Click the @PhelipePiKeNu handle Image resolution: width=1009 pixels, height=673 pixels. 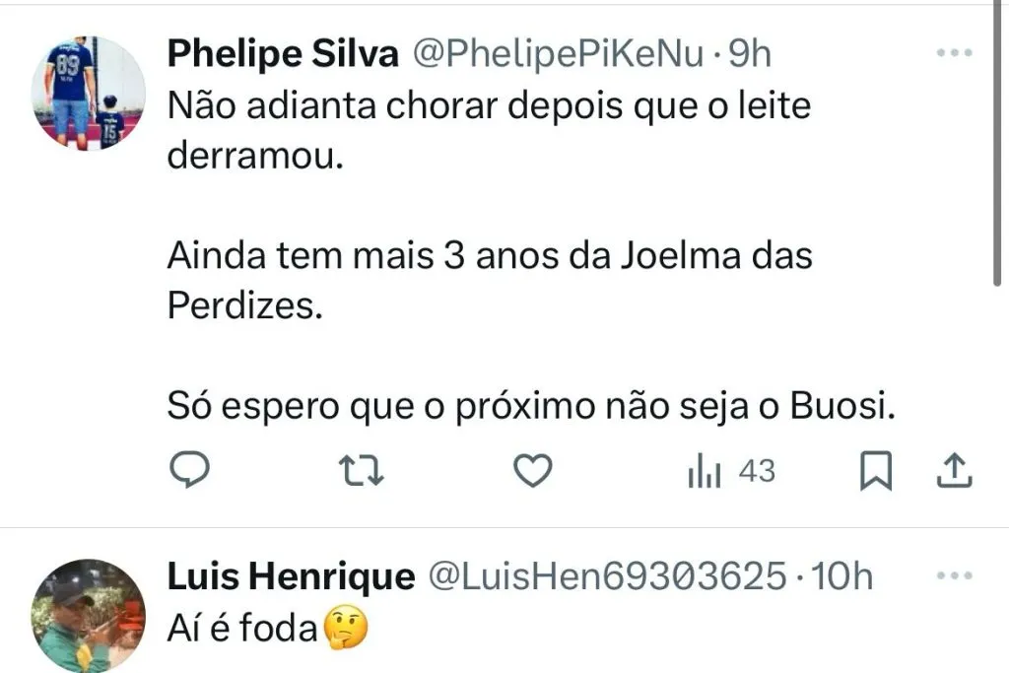[557, 54]
